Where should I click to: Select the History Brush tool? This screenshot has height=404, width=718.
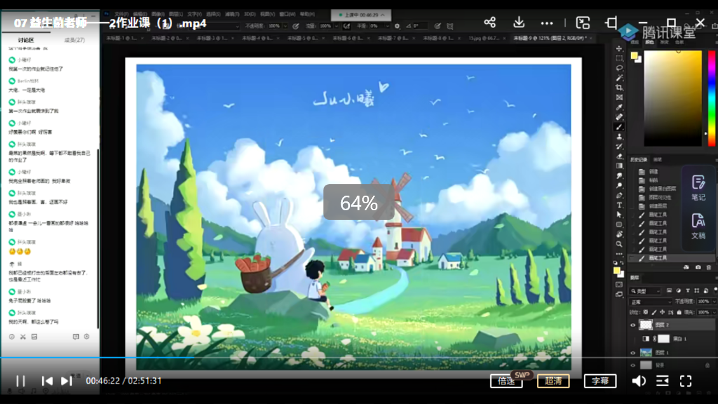[619, 146]
